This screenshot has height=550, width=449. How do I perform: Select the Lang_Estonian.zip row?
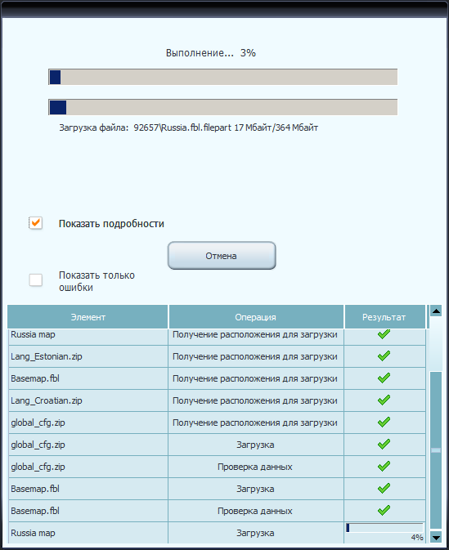(x=217, y=356)
